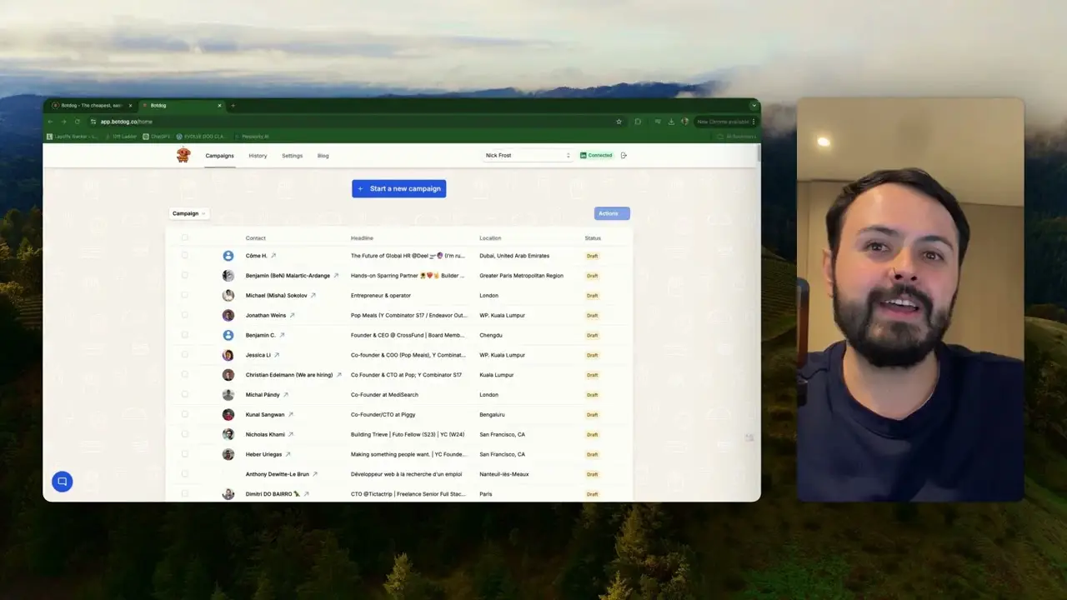
Task: Click the logout icon beside Connected
Action: [624, 156]
